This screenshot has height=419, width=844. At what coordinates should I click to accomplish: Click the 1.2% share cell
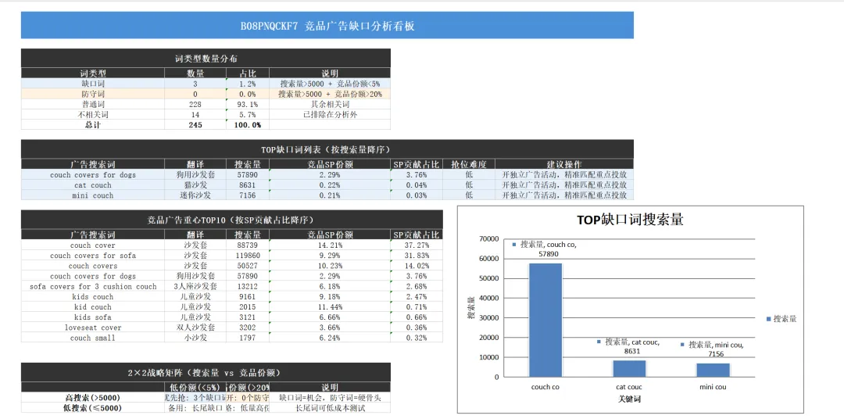248,84
